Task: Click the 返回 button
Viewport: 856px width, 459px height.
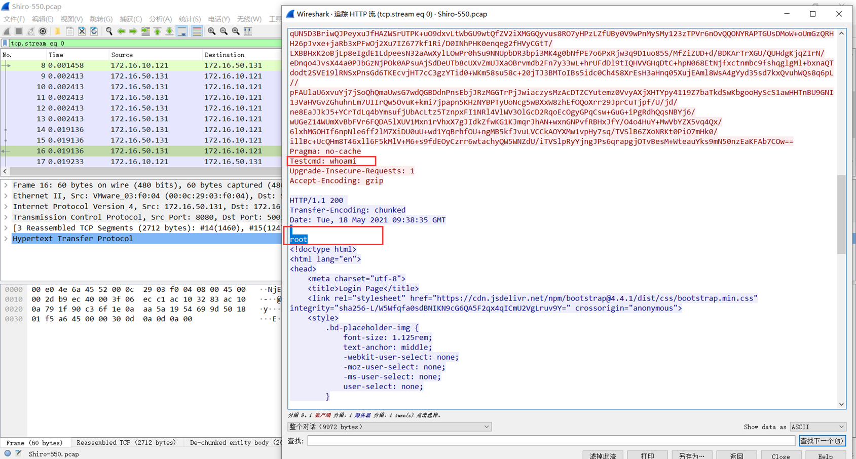Action: pyautogui.click(x=736, y=456)
